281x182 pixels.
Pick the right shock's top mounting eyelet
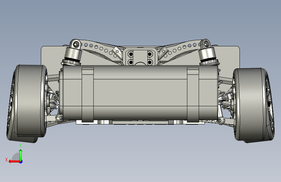click(206, 43)
